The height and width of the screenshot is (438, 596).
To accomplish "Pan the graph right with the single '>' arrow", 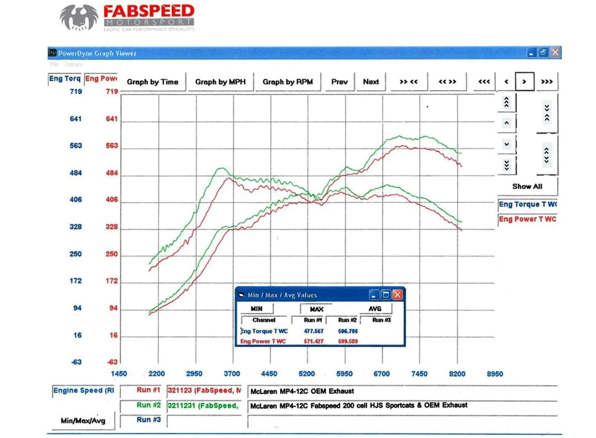I will coord(525,82).
